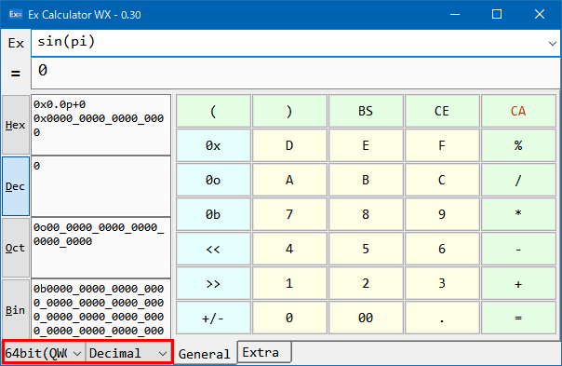This screenshot has width=562, height=366.
Task: Select the Hex output mode toggle
Action: click(x=16, y=125)
